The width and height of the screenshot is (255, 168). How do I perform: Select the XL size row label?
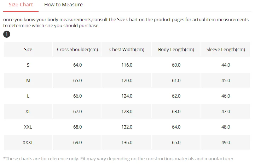[x=28, y=111]
